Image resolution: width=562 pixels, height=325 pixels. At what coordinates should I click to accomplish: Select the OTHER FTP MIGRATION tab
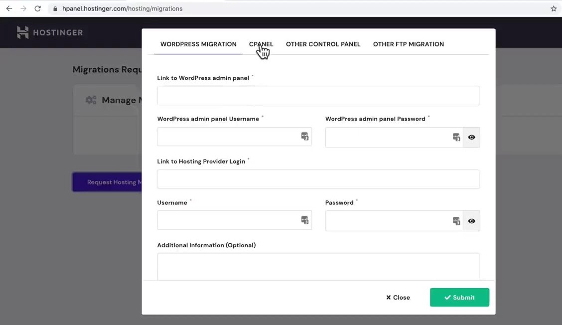(x=408, y=44)
